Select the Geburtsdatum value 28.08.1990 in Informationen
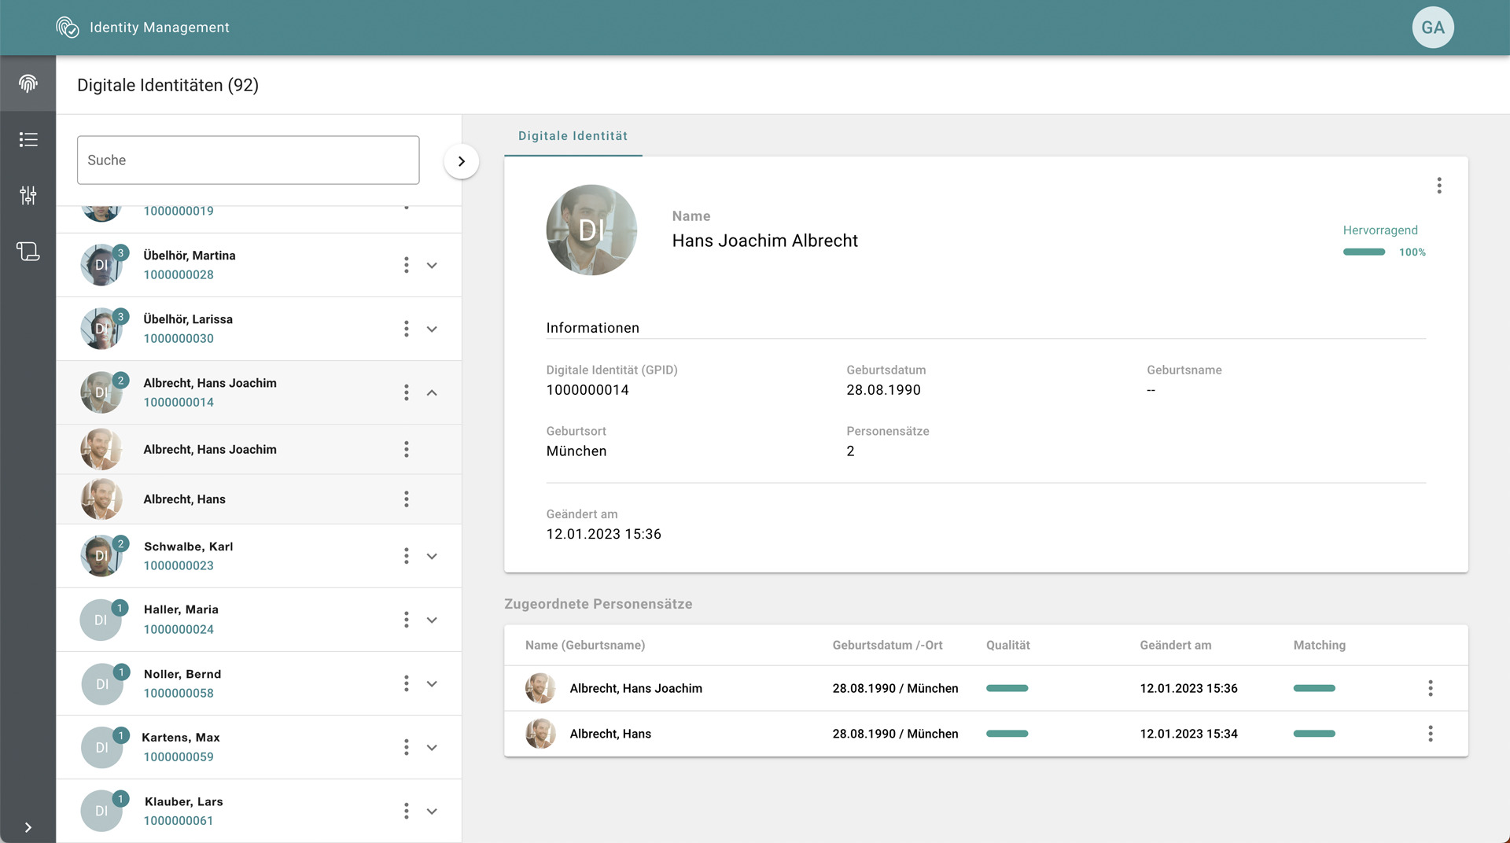This screenshot has width=1510, height=843. 883,390
